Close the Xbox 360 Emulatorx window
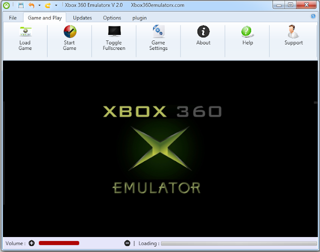 [x=306, y=5]
